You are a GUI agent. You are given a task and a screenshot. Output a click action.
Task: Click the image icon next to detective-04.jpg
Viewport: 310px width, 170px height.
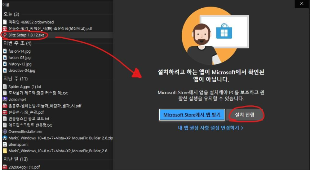tap(5, 70)
